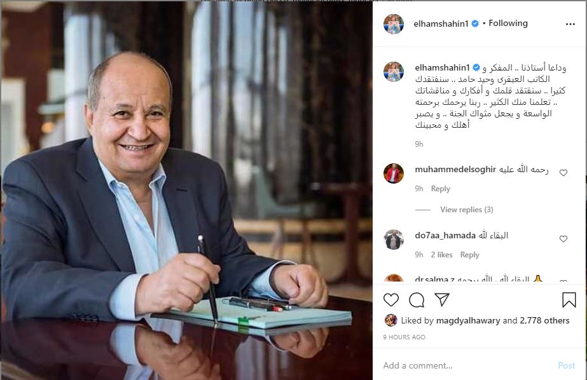View the 2,778 others likes list

[x=544, y=320]
